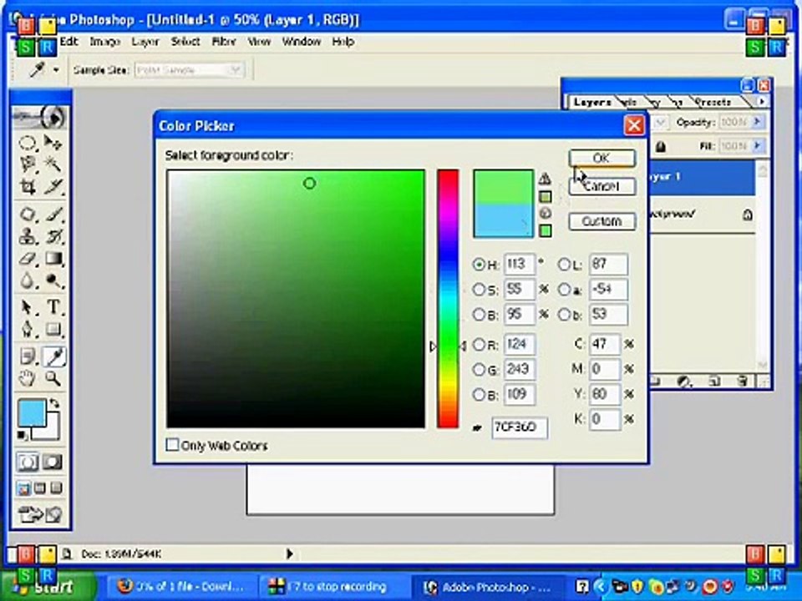Select the Notes tool
Image resolution: width=802 pixels, height=601 pixels.
tap(28, 356)
